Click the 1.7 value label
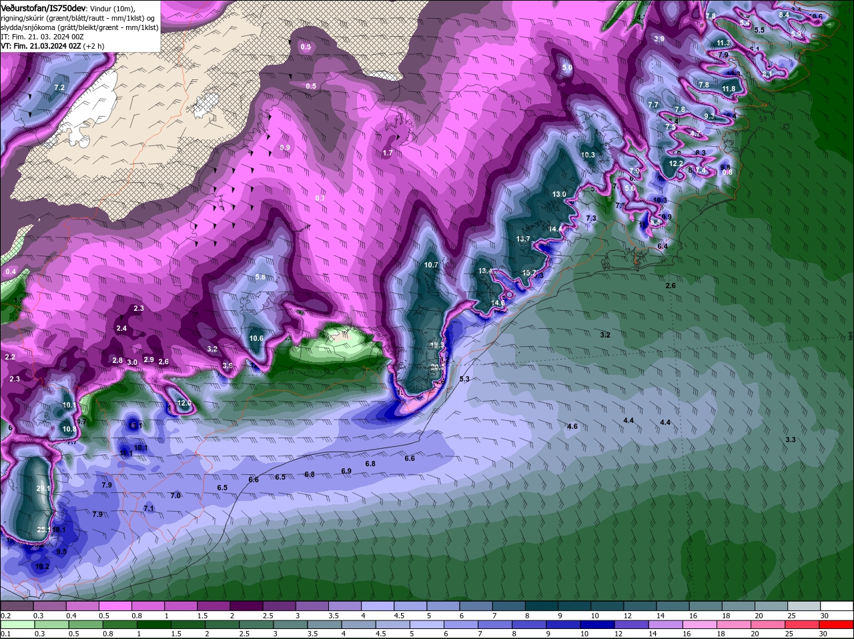854x639 pixels. (388, 153)
